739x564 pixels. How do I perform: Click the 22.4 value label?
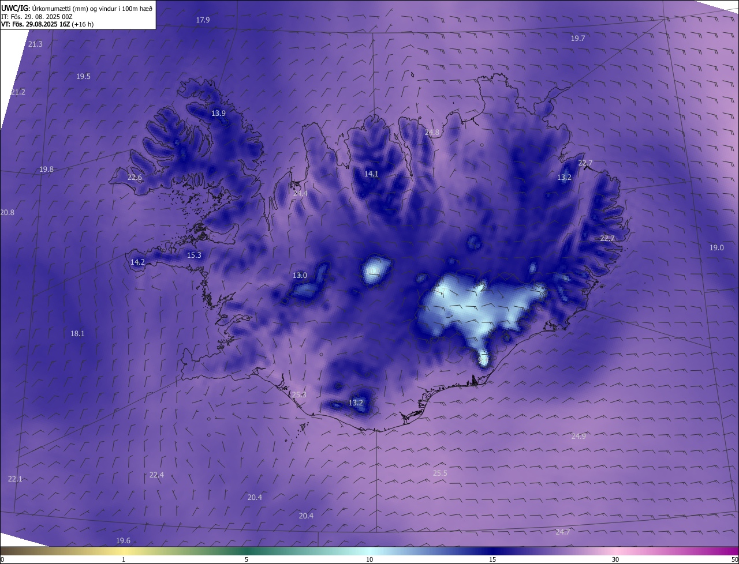point(156,475)
